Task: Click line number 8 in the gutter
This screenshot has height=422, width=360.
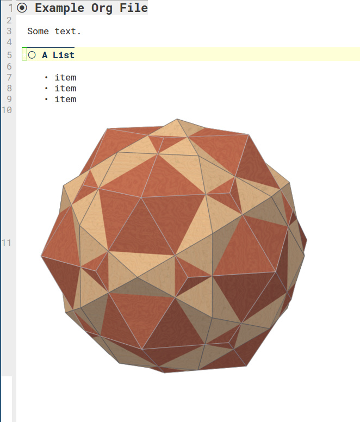Action: tap(9, 88)
